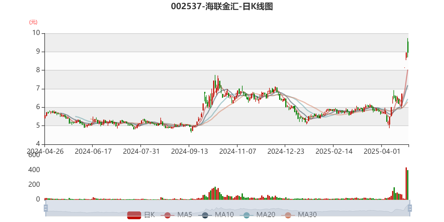The width and height of the screenshot is (444, 222).
Task: Click the MA30 legend circle icon
Action: click(x=288, y=215)
